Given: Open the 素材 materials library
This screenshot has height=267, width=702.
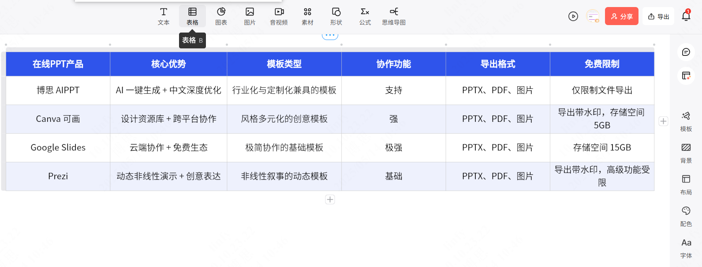Looking at the screenshot, I should coord(307,16).
